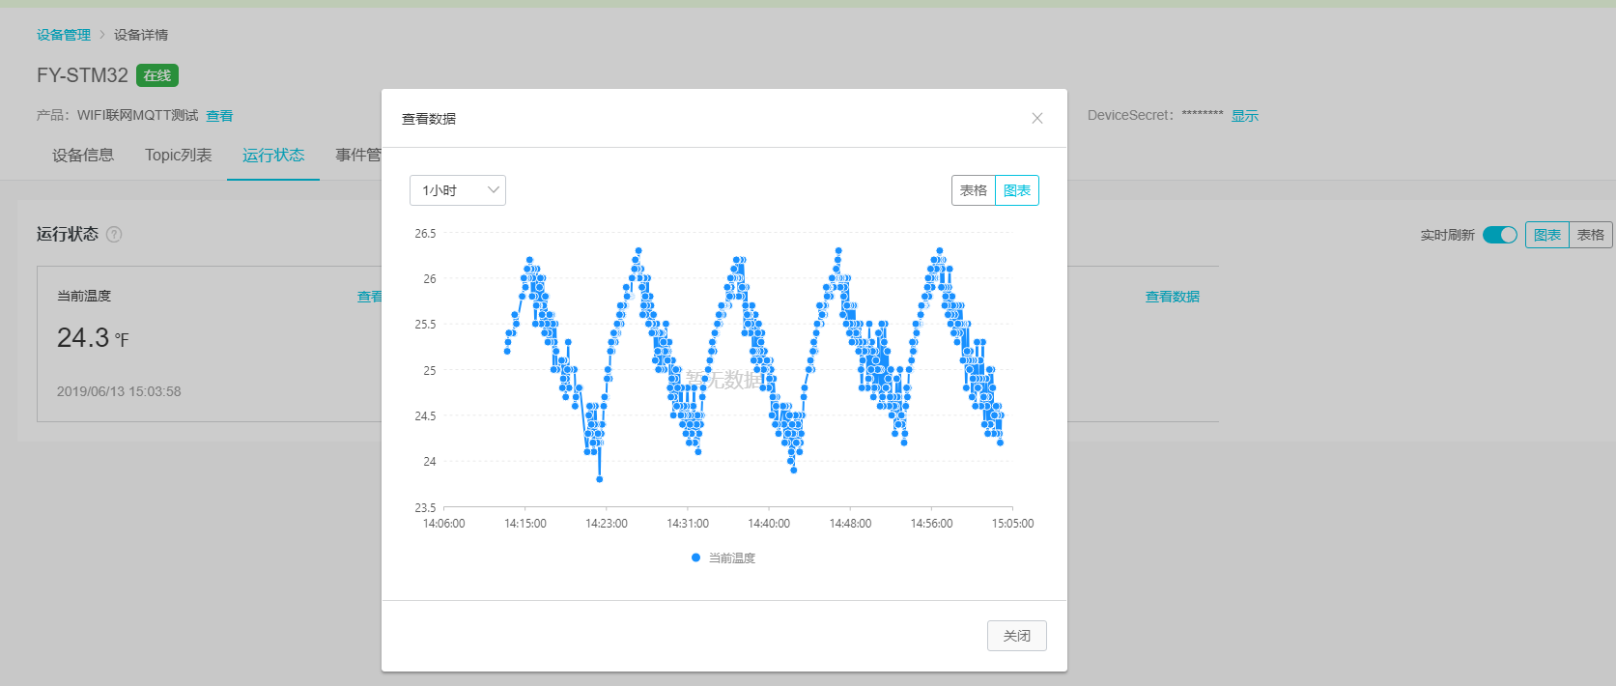Toggle the 实时刷新 switch
This screenshot has width=1616, height=686.
click(1500, 235)
